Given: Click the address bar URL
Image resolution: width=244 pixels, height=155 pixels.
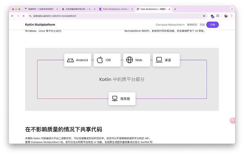Looking at the screenshot, I should [54, 16].
